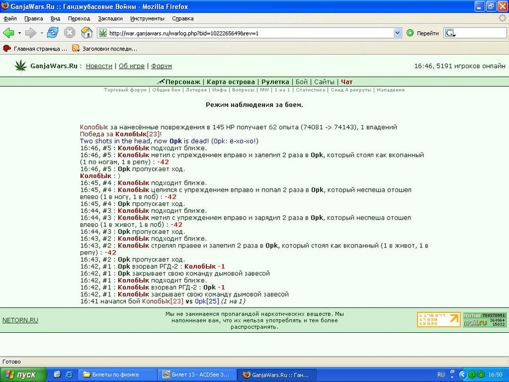This screenshot has height=382, width=509.
Task: Click the mail.ru rating banner
Action: 484,320
